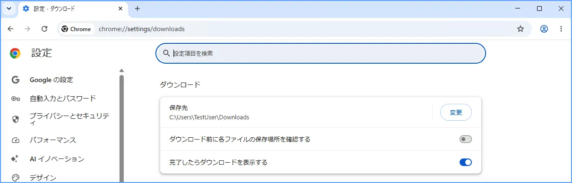
Task: Select the 設定 - ダウンロード tab
Action: (73, 9)
